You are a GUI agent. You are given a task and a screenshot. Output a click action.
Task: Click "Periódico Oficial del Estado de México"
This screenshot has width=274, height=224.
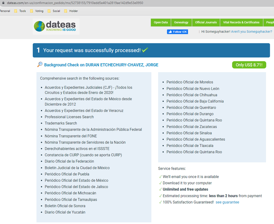tap(76, 180)
